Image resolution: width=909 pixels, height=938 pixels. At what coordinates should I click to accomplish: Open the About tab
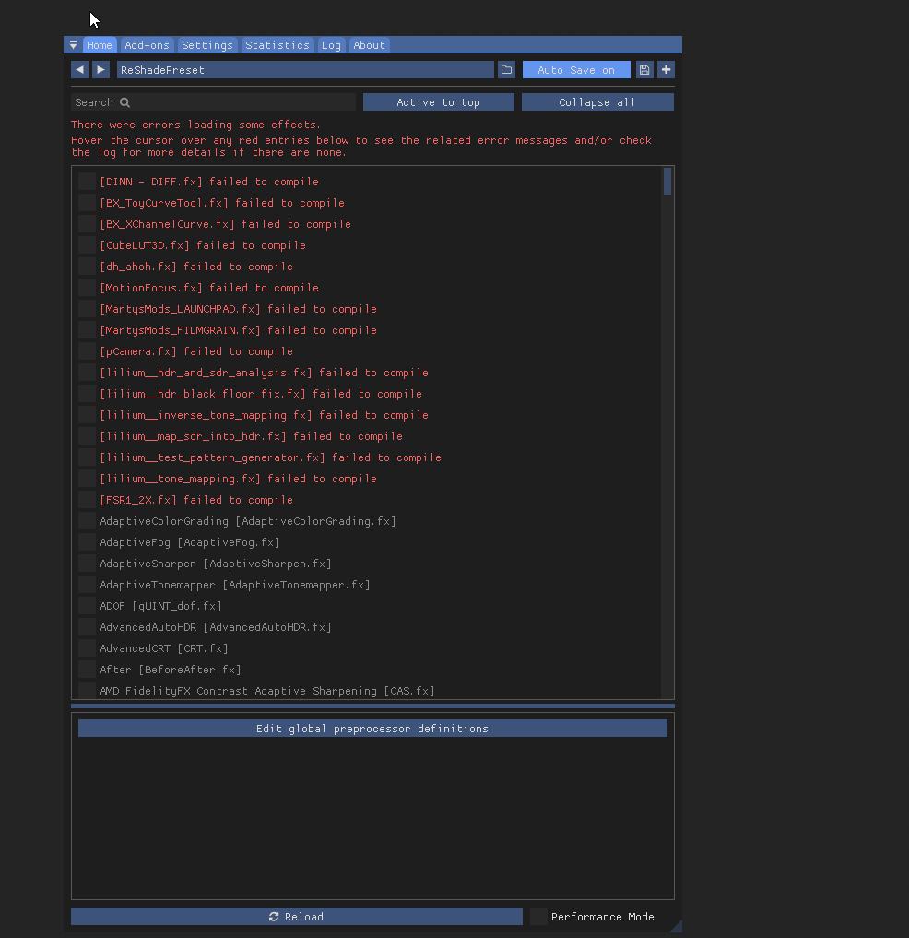tap(369, 45)
